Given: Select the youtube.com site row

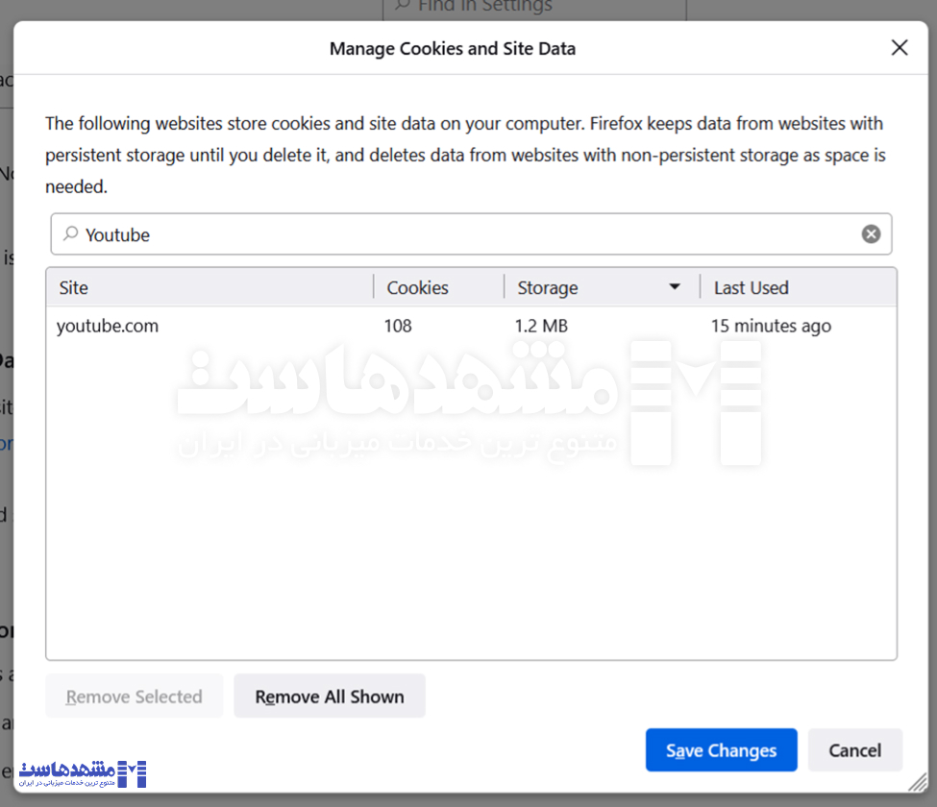Looking at the screenshot, I should (x=108, y=326).
